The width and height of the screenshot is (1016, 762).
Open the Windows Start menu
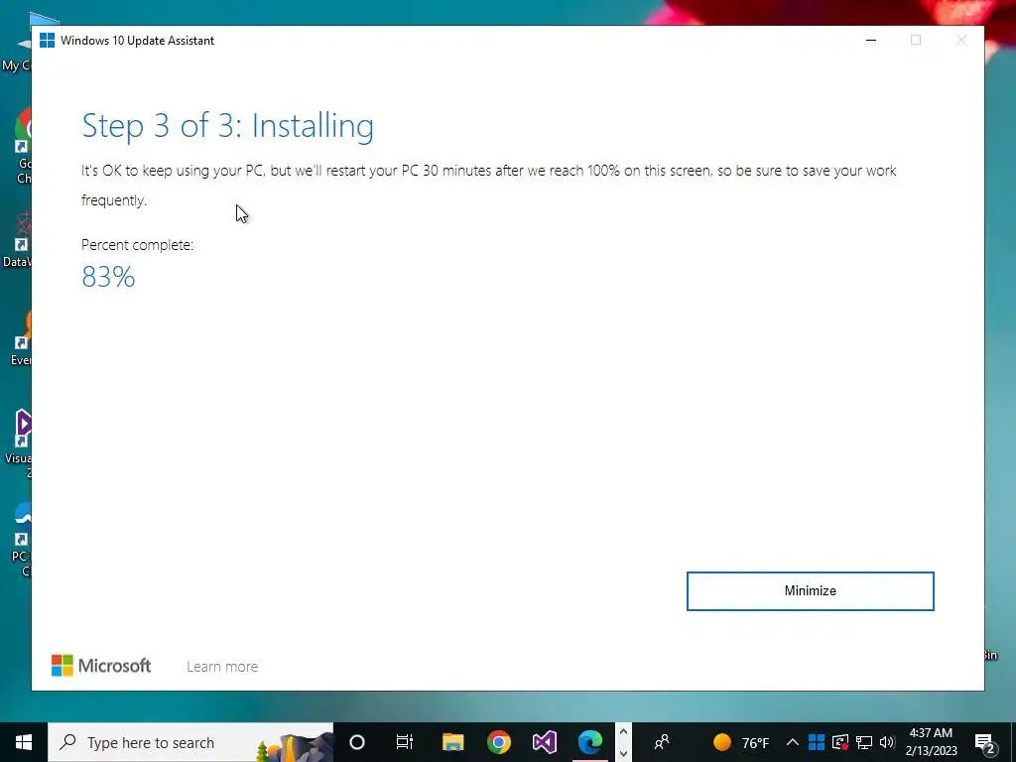click(x=24, y=742)
